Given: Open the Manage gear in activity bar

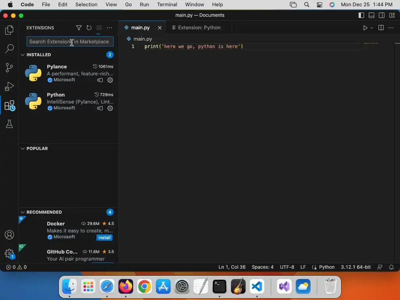Looking at the screenshot, I should coord(10,254).
